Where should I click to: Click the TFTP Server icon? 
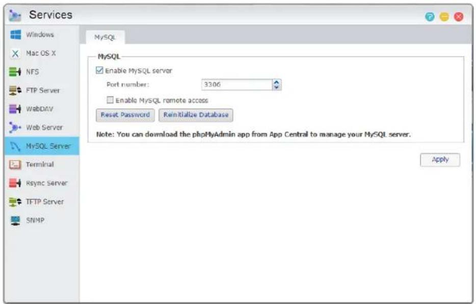tap(15, 202)
